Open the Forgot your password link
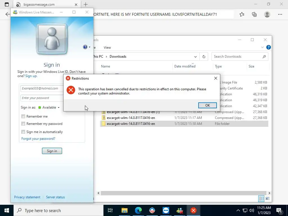Screen dimensions: 288x216 coord(38,139)
